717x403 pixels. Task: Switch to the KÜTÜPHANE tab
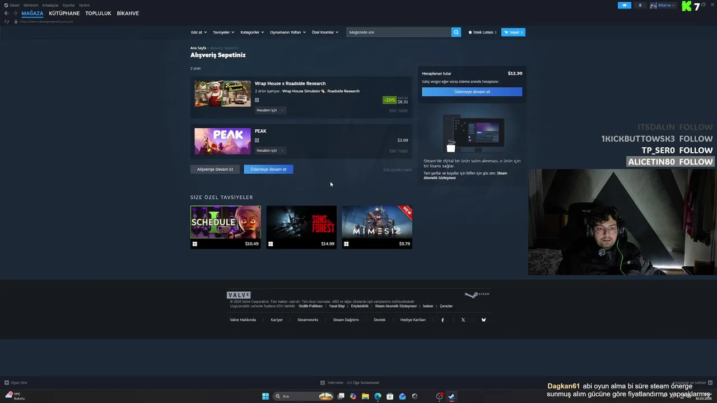pos(64,13)
